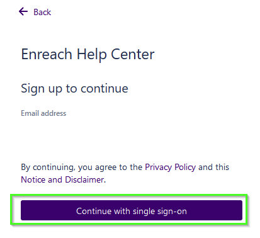The height and width of the screenshot is (238, 260).
Task: Open the Notice and Disclaimer link
Action: tap(62, 179)
